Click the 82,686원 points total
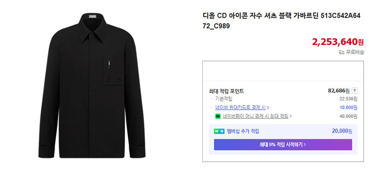 [x=339, y=91]
